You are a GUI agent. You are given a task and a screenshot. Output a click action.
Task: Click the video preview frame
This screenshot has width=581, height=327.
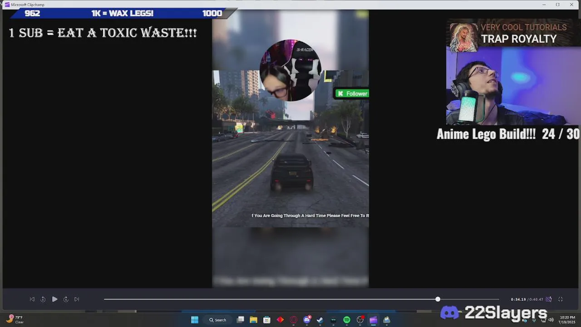(x=290, y=149)
